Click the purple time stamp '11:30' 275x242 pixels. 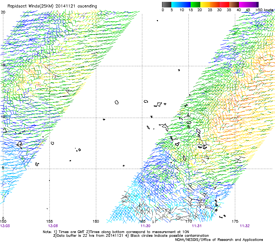click(x=145, y=226)
